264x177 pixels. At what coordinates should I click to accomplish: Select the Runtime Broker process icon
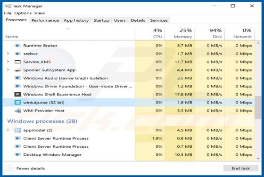pos(17,46)
